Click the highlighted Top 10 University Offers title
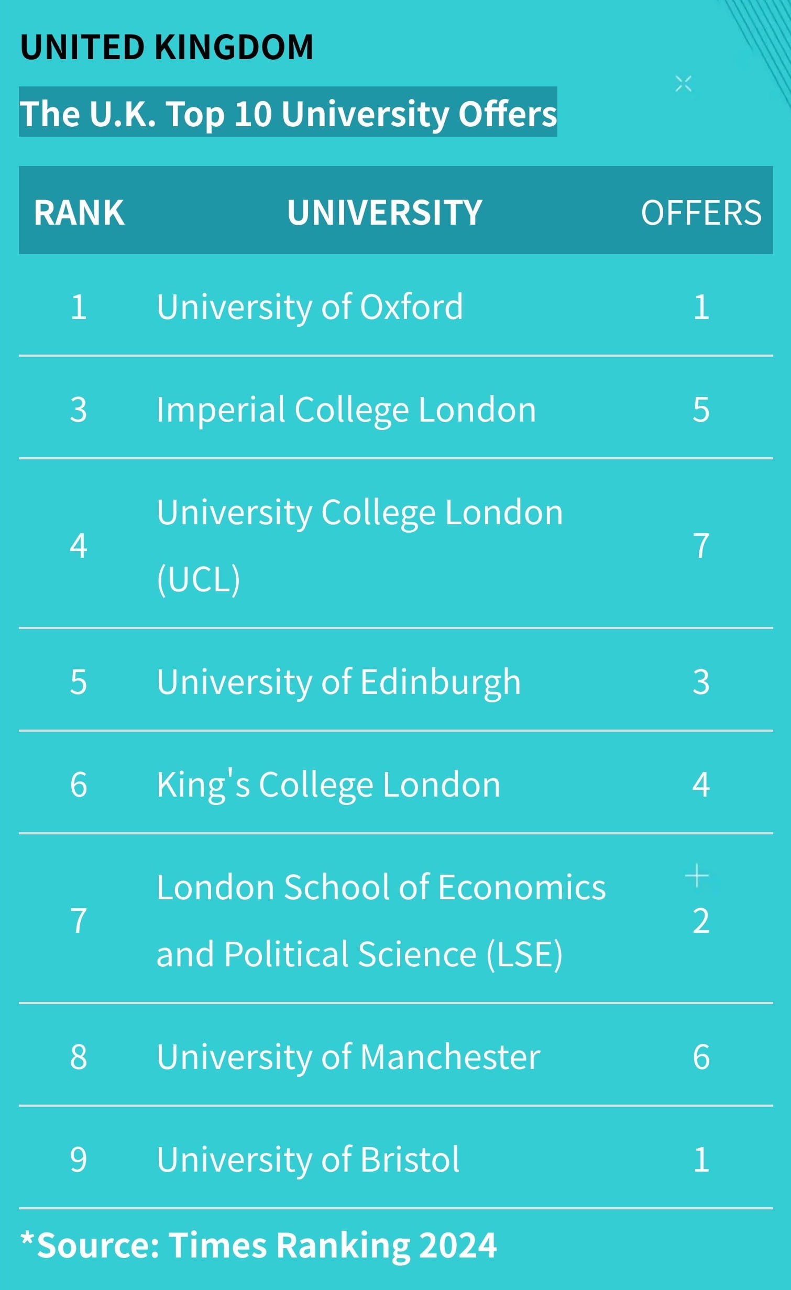 288,113
